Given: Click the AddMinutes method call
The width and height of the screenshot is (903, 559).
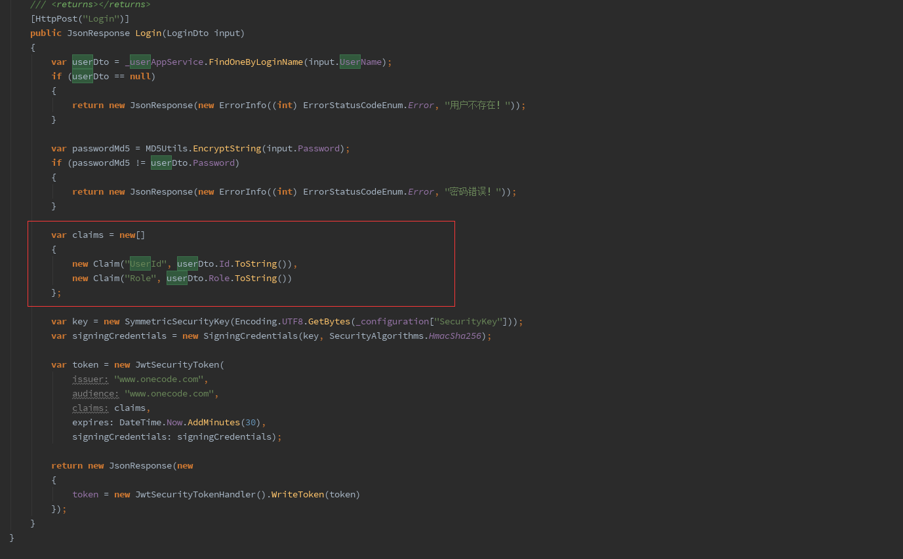Looking at the screenshot, I should [214, 422].
